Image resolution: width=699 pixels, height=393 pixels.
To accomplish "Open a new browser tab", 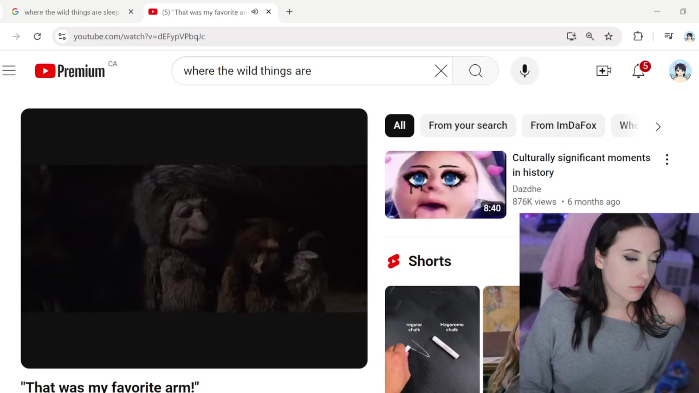I will pos(289,12).
